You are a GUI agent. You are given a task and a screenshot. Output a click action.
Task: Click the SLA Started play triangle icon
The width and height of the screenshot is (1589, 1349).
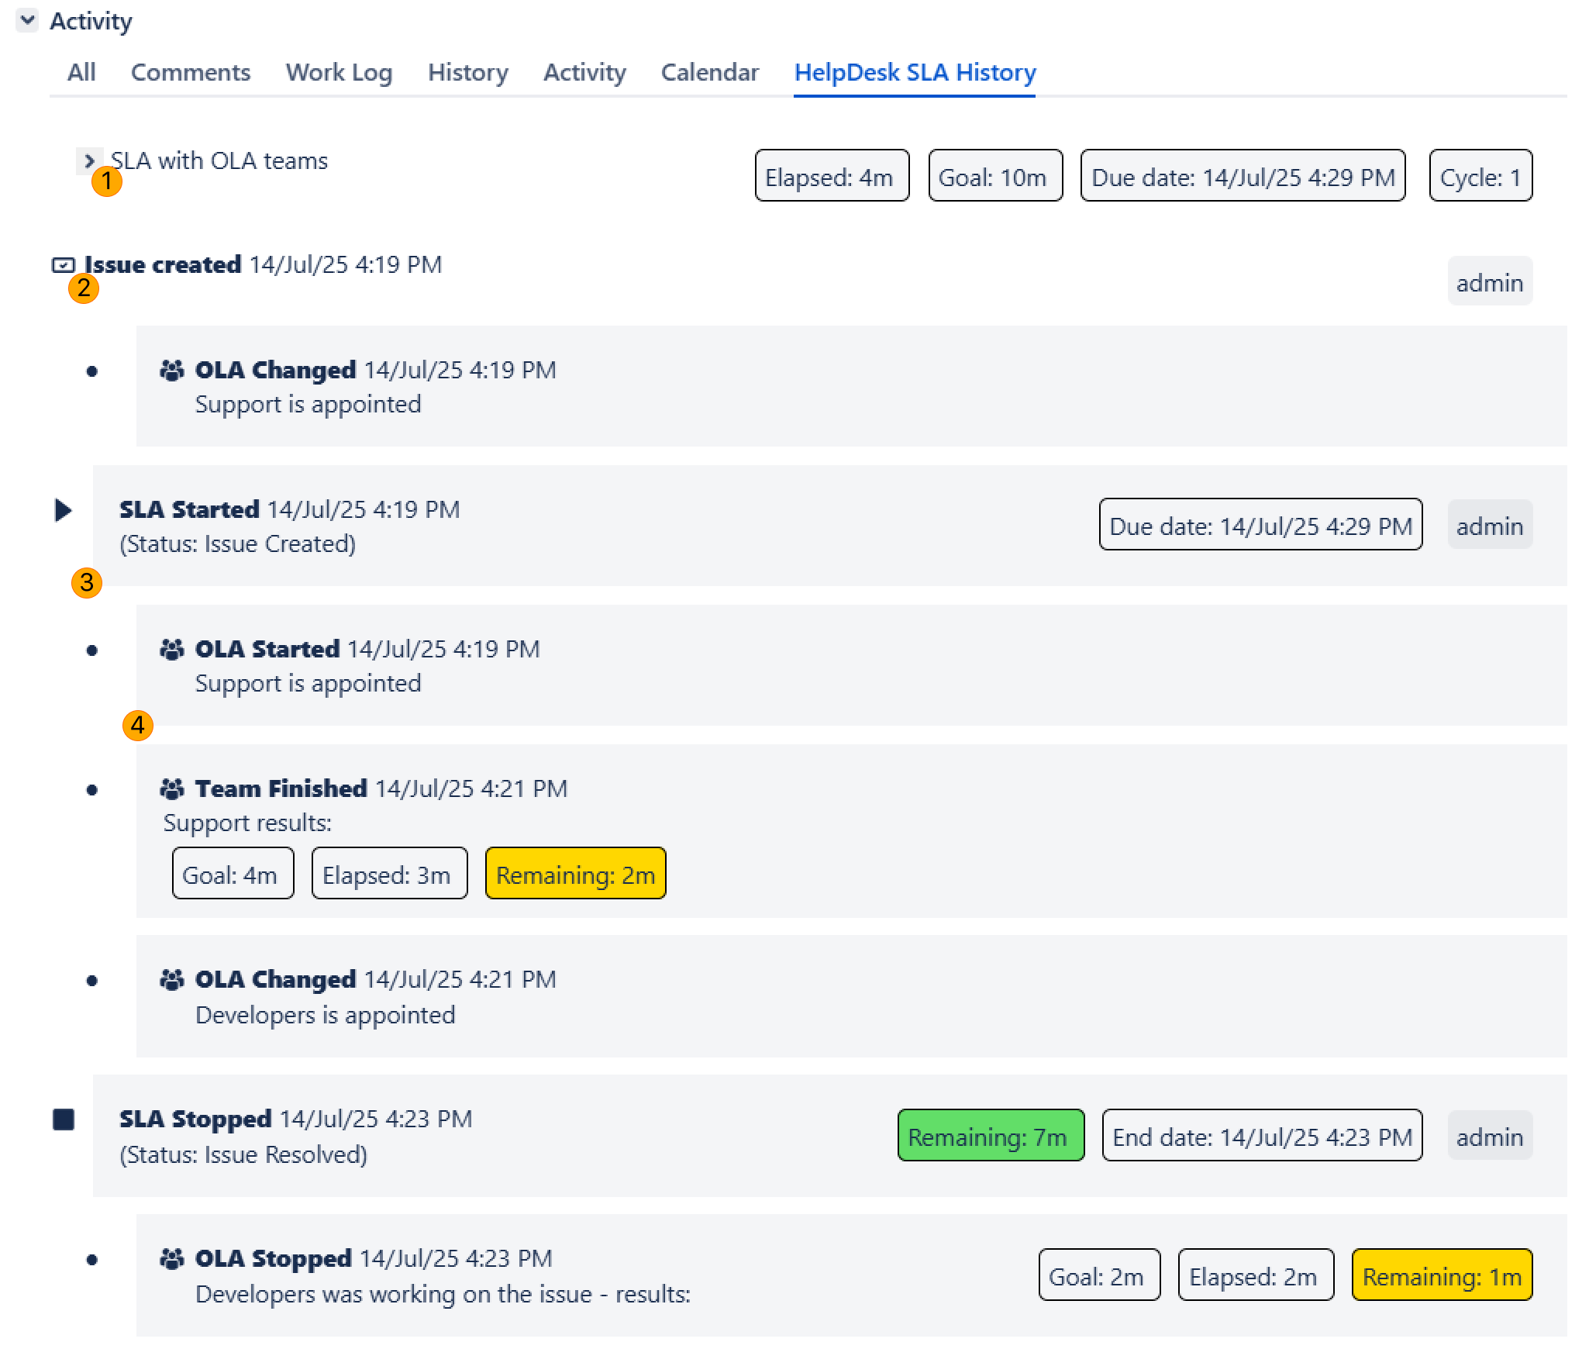click(63, 510)
